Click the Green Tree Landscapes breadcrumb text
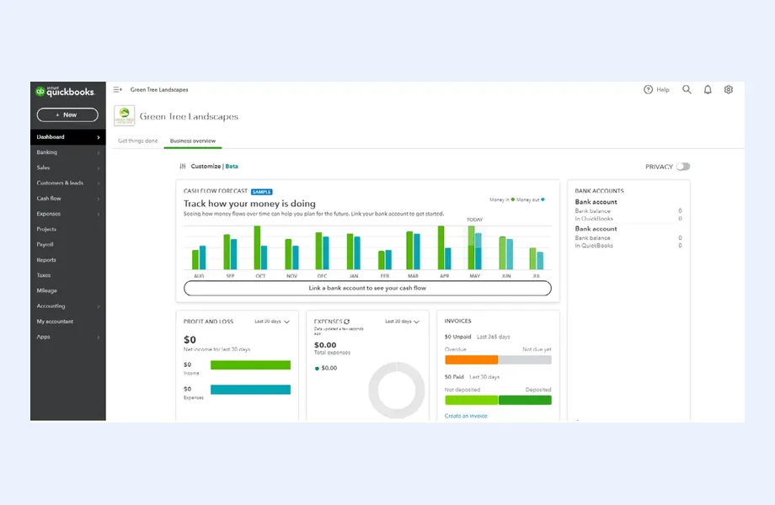 click(x=159, y=90)
